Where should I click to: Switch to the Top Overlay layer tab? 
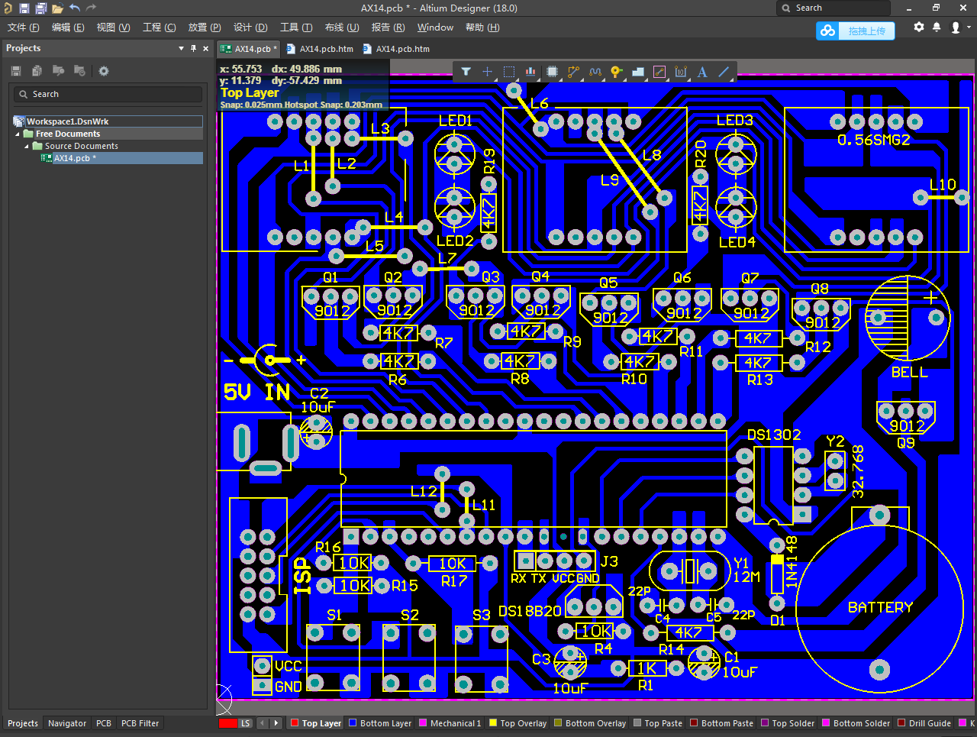518,723
